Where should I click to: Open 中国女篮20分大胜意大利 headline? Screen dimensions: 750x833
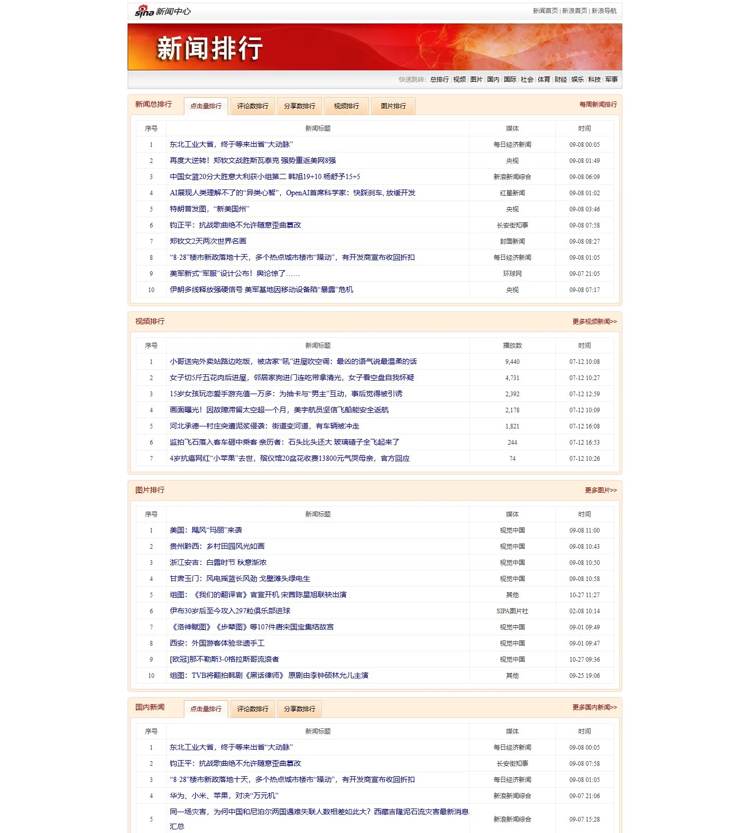[265, 176]
